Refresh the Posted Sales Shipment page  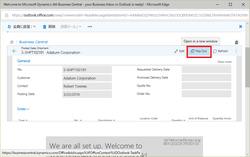tap(221, 51)
